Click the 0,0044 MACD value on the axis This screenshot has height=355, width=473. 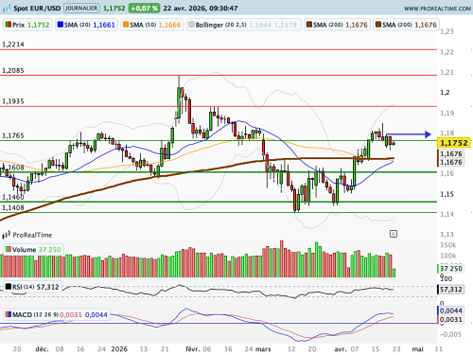tap(450, 311)
